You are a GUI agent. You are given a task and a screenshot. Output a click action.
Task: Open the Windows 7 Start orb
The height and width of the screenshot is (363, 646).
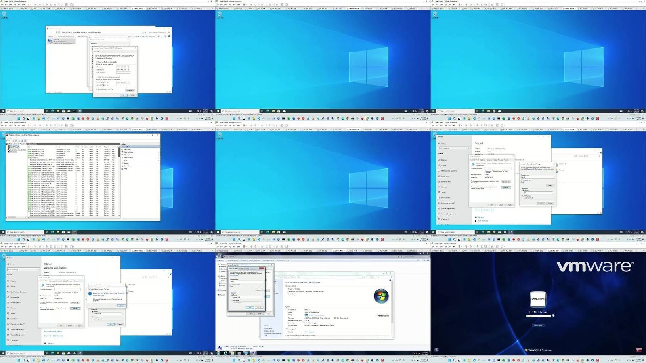[219, 353]
